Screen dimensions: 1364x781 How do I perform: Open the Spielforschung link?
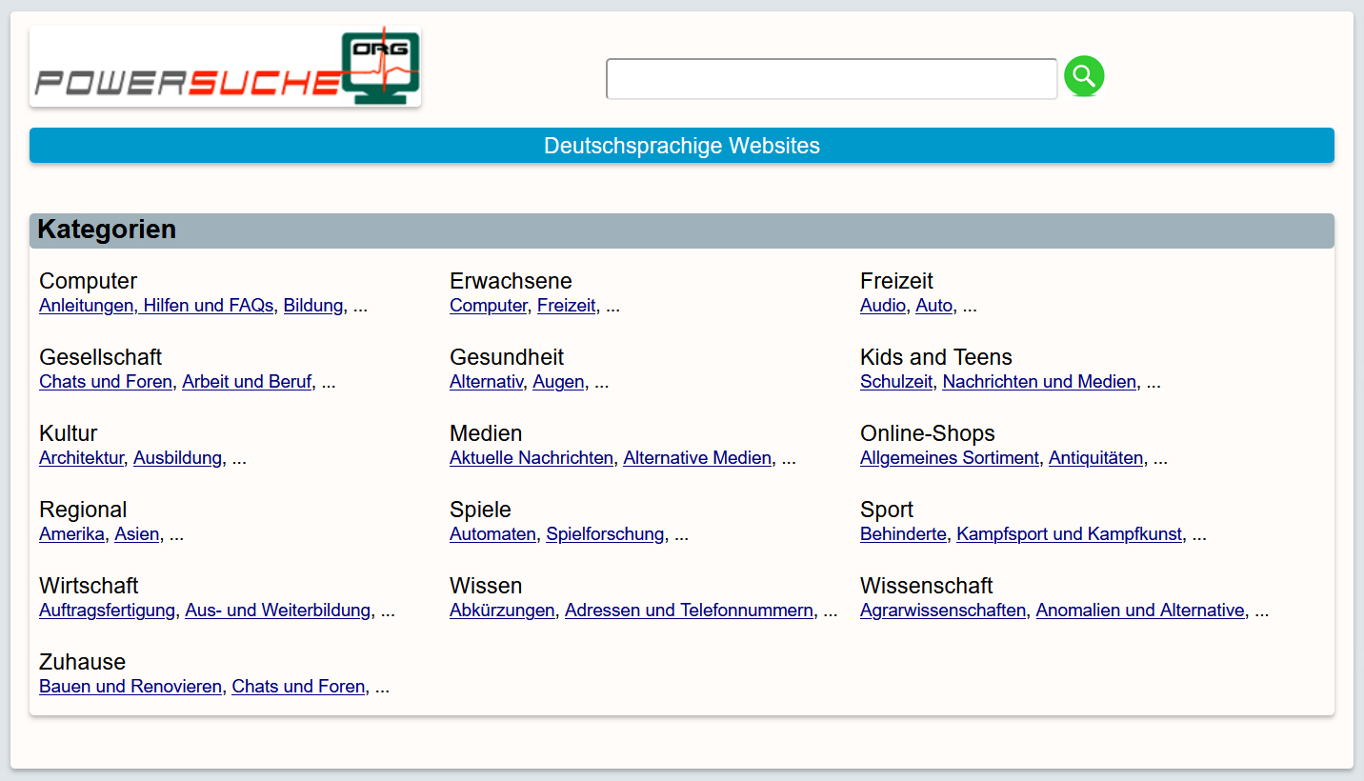point(605,534)
